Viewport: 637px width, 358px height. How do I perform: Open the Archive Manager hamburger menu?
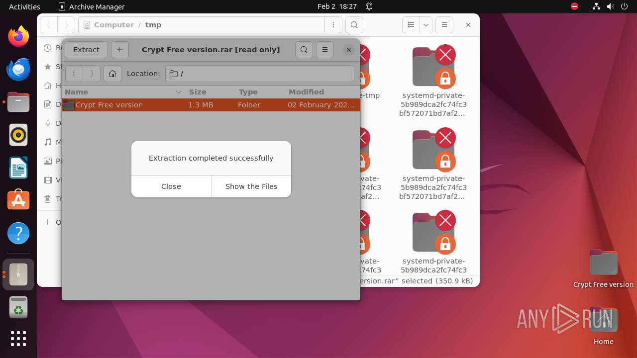click(x=325, y=50)
